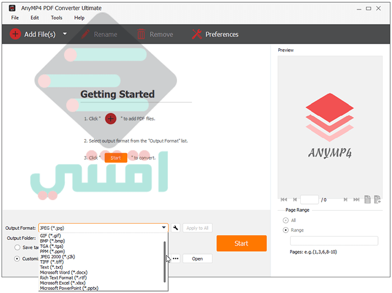Click the page range input field
392x293 pixels.
click(334, 240)
